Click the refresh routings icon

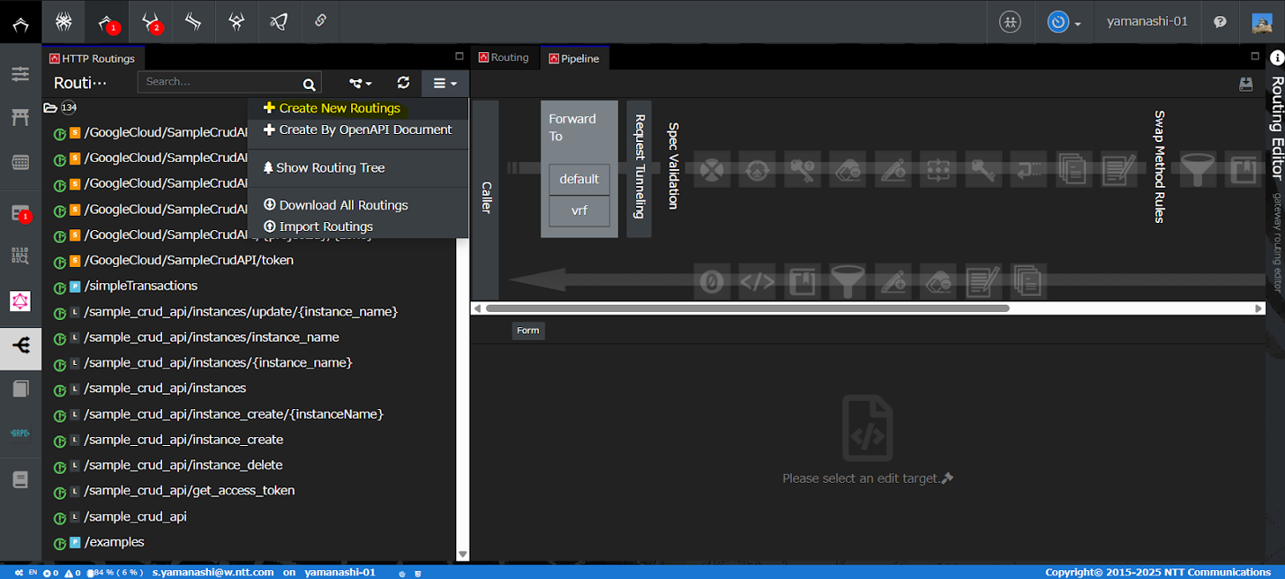coord(403,83)
